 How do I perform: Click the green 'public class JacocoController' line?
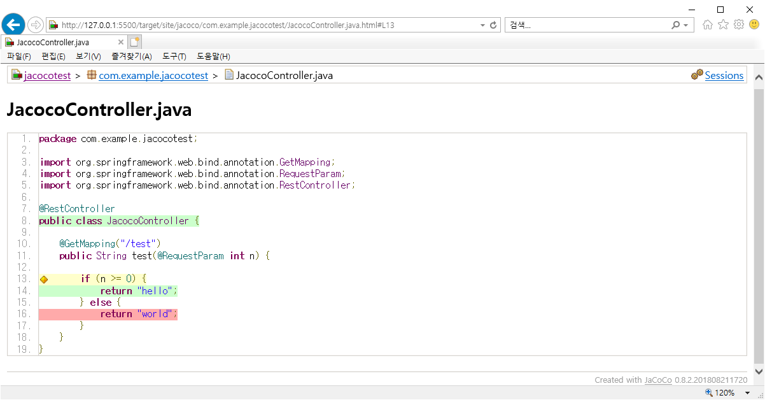(119, 221)
